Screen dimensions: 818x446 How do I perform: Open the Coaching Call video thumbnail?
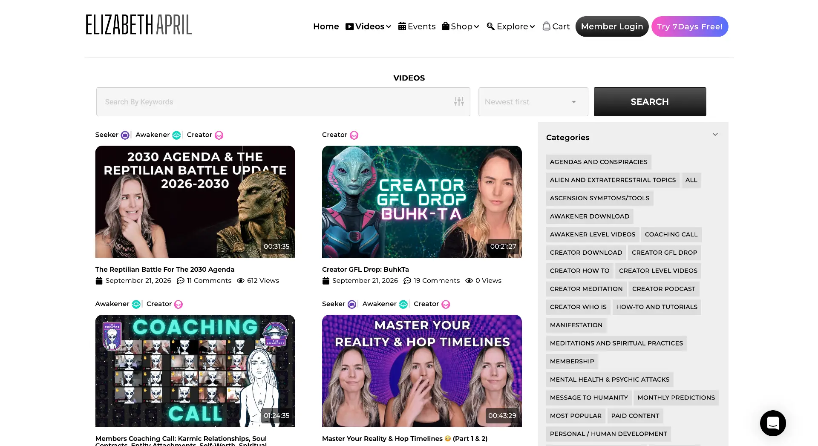[x=195, y=371]
